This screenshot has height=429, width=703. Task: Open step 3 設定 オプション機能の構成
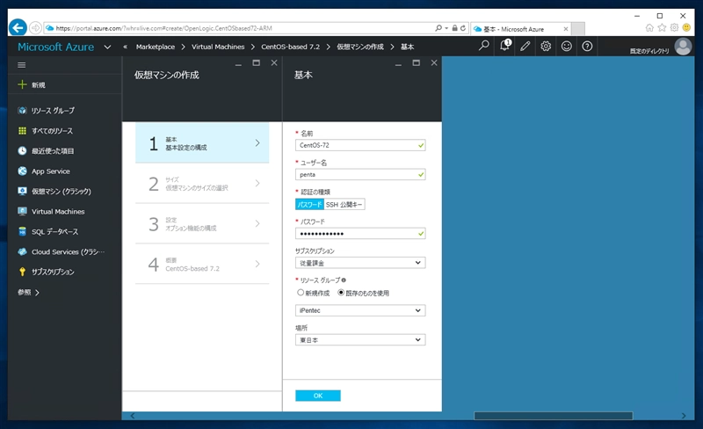[x=202, y=224]
